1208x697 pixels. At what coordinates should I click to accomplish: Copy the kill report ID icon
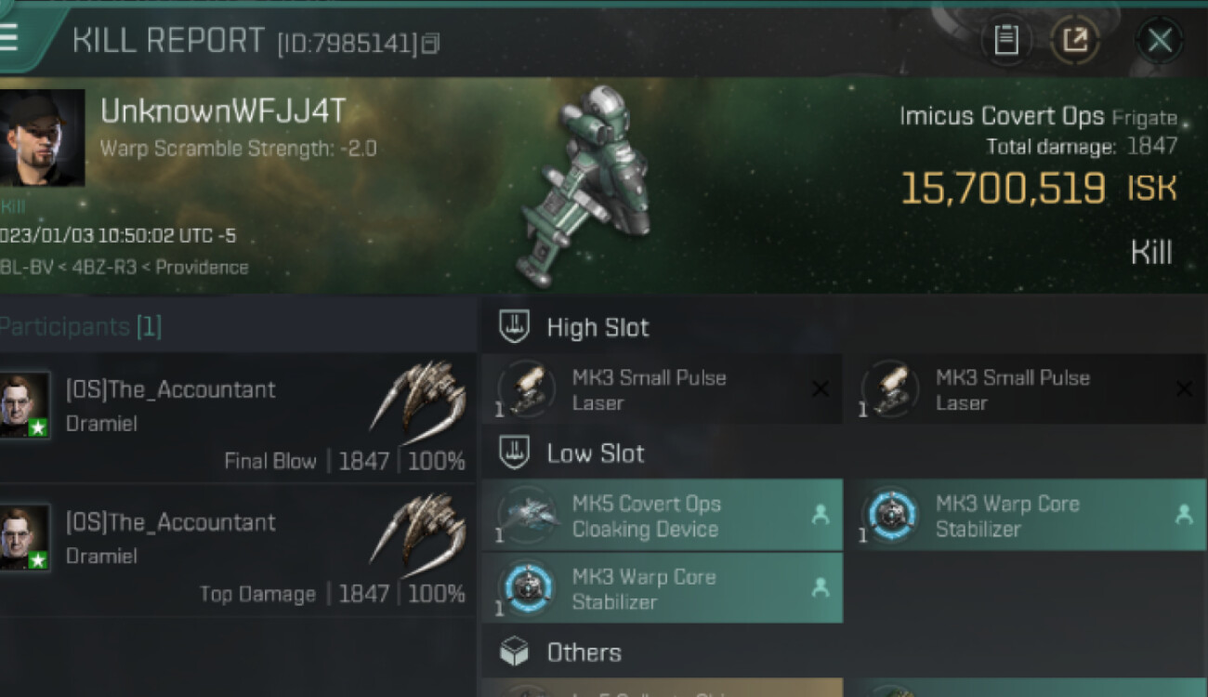click(x=430, y=44)
